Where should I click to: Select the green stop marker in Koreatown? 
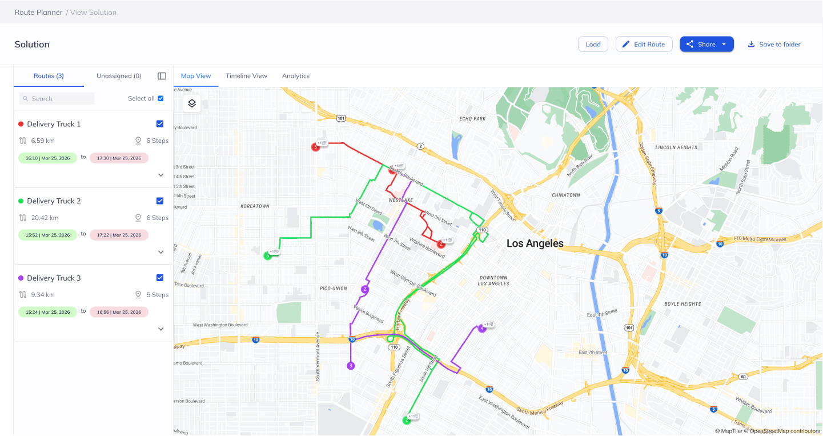point(267,256)
